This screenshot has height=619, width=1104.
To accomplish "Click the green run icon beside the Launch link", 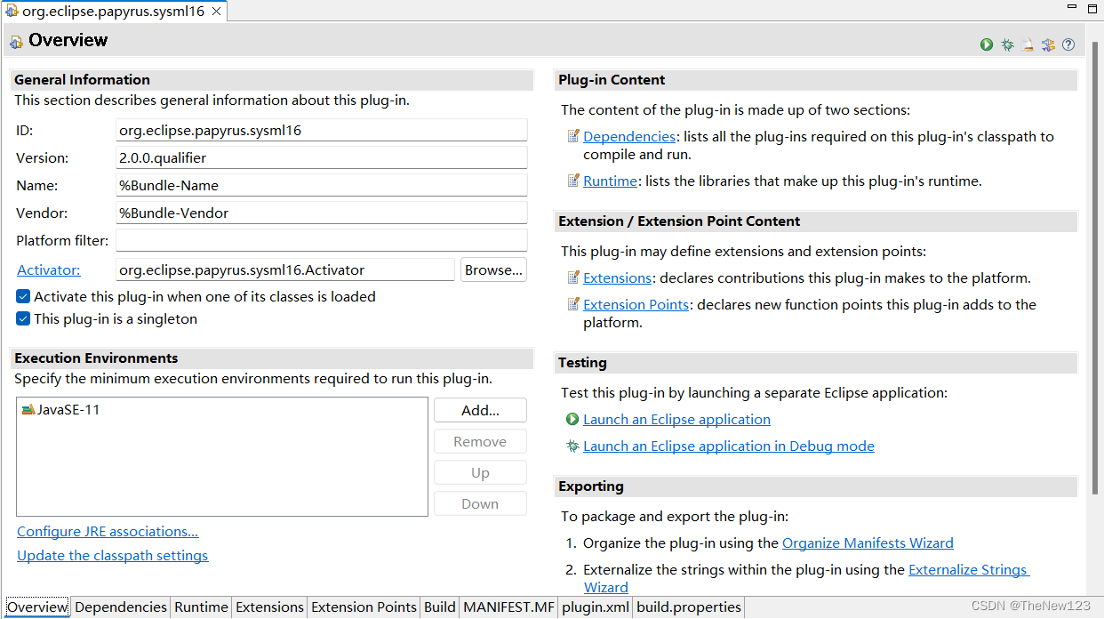I will click(572, 419).
